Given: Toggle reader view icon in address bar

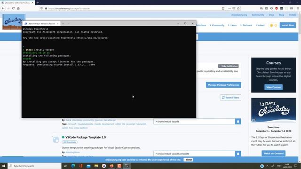Looking at the screenshot, I should coord(223,8).
